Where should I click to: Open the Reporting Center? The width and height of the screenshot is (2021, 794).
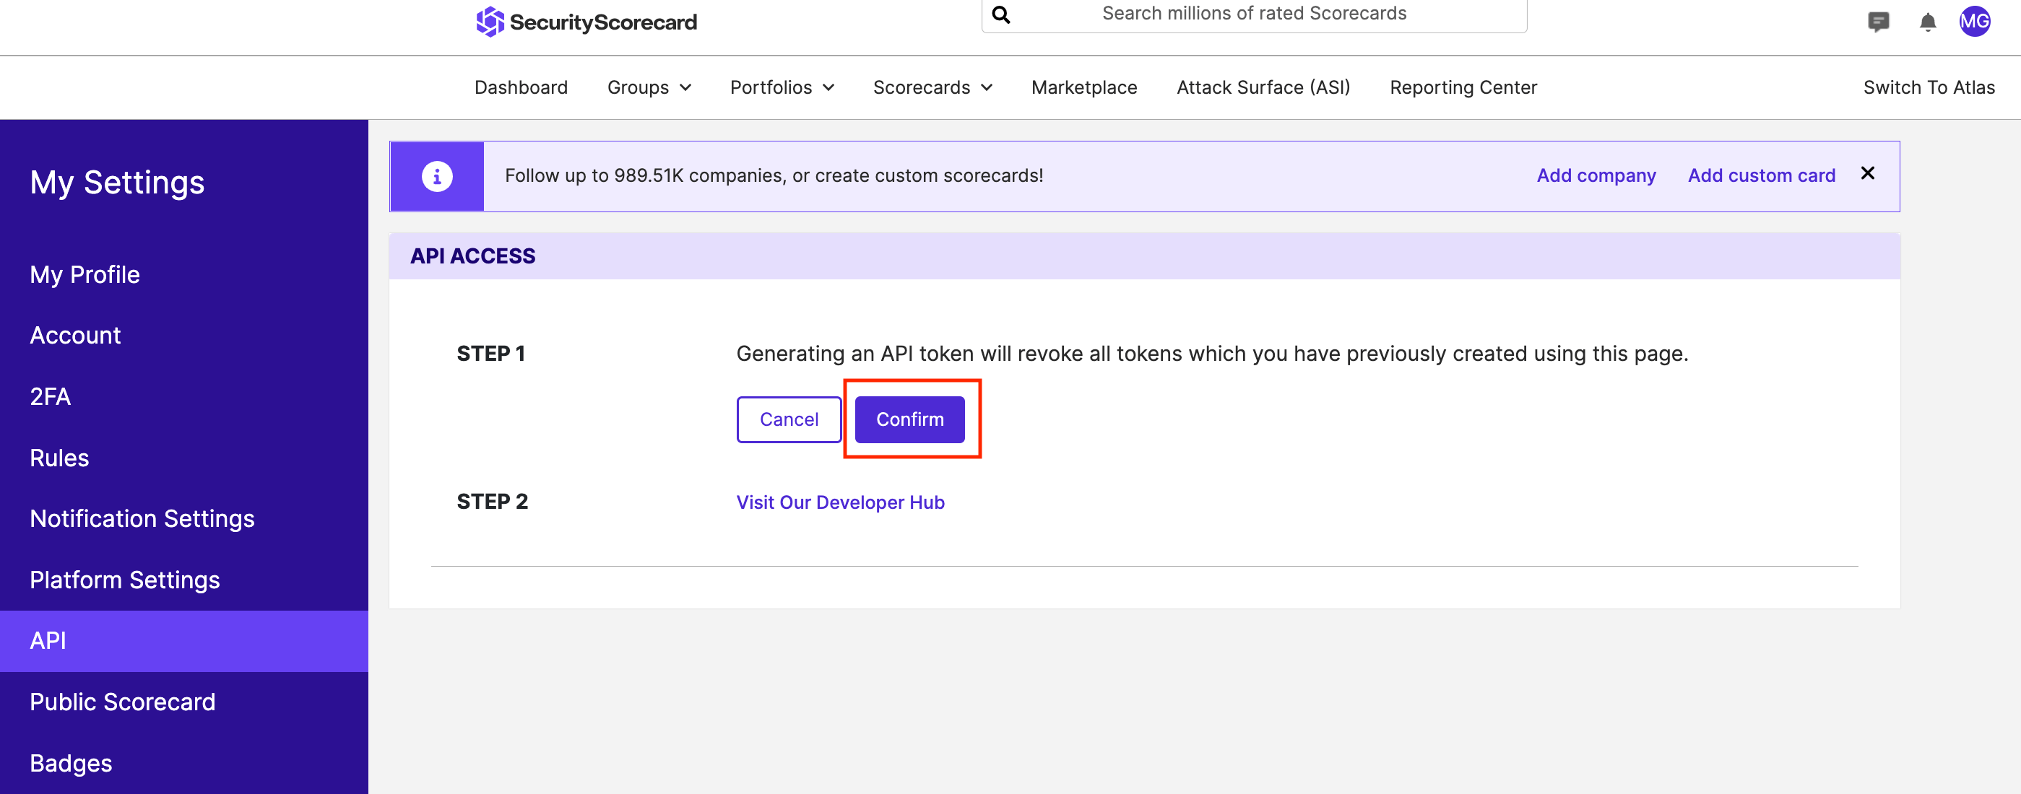click(1463, 87)
